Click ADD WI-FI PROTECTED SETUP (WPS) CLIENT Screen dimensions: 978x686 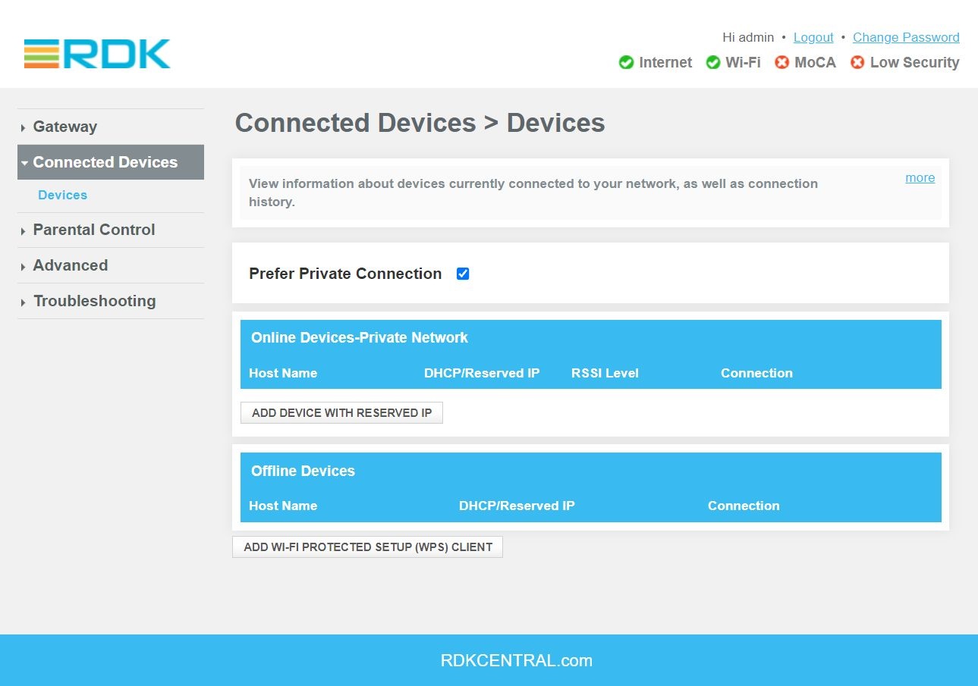pyautogui.click(x=366, y=546)
